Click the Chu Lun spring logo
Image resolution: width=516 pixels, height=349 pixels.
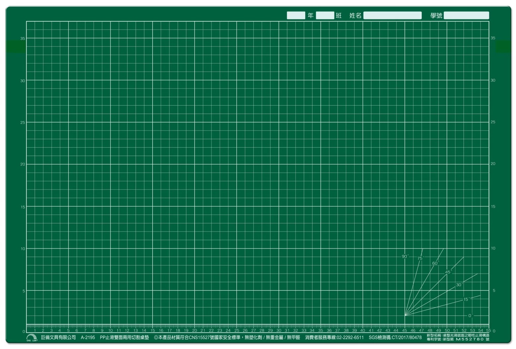click(x=32, y=338)
